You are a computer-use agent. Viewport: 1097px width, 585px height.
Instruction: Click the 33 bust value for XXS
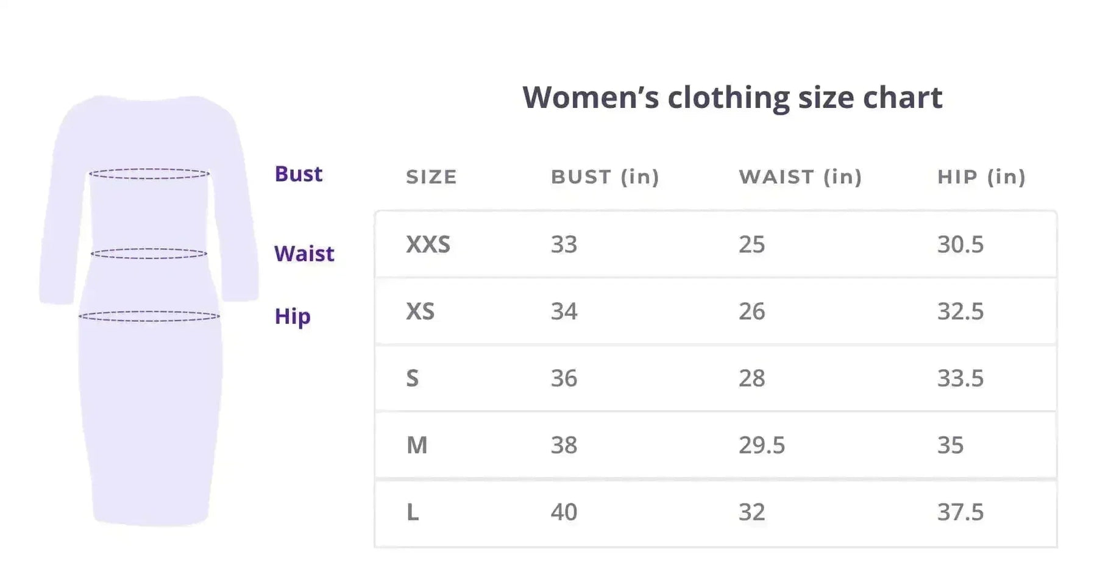click(564, 244)
